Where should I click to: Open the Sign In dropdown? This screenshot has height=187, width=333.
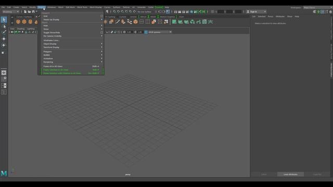[x=257, y=11]
